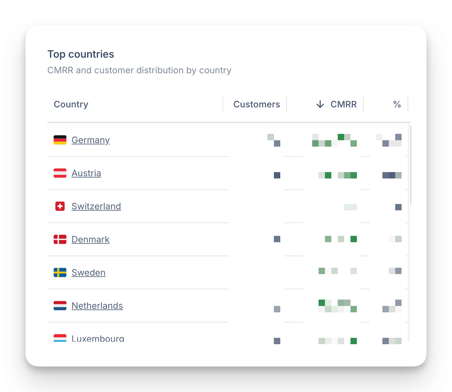Open the Netherlands link
This screenshot has width=452, height=392.
97,306
